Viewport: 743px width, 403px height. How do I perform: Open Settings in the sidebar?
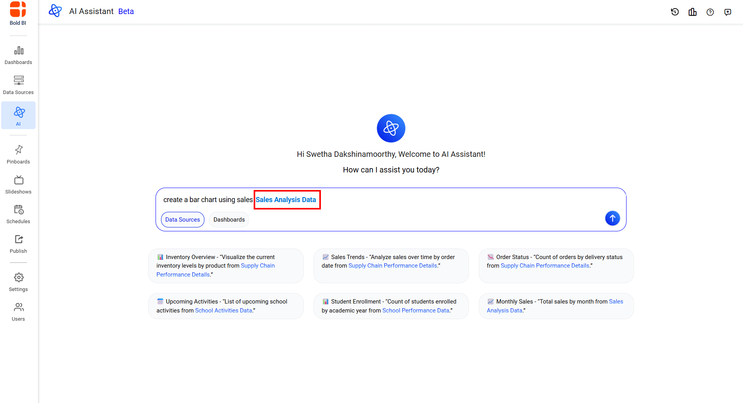tap(18, 282)
